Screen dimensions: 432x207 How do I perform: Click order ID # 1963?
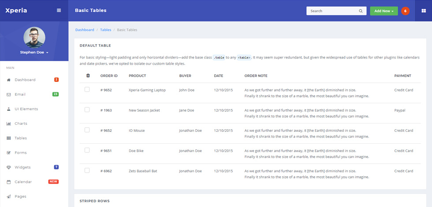coord(106,110)
